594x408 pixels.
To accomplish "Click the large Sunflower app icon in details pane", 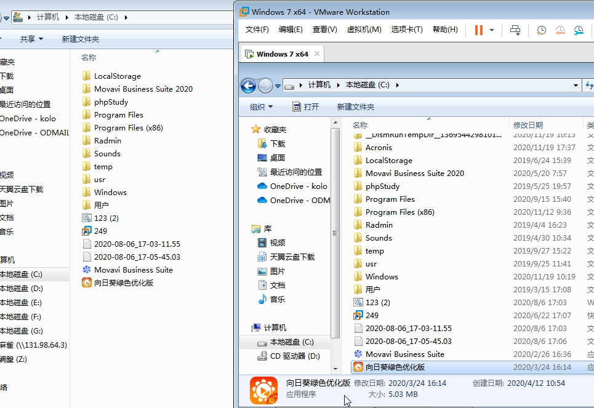I will click(263, 390).
